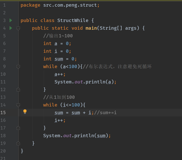Image resolution: width=182 pixels, height=160 pixels.
Task: Click the i++ statement on line 16
Action: 60,120
